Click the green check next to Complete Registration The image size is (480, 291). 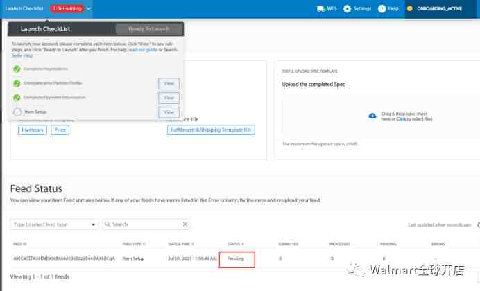(x=17, y=69)
